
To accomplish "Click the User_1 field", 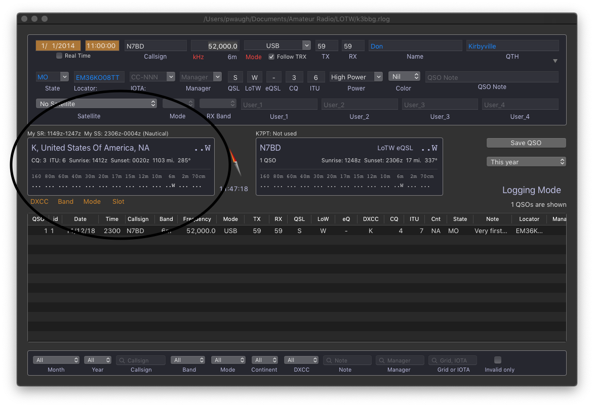I will click(x=279, y=104).
